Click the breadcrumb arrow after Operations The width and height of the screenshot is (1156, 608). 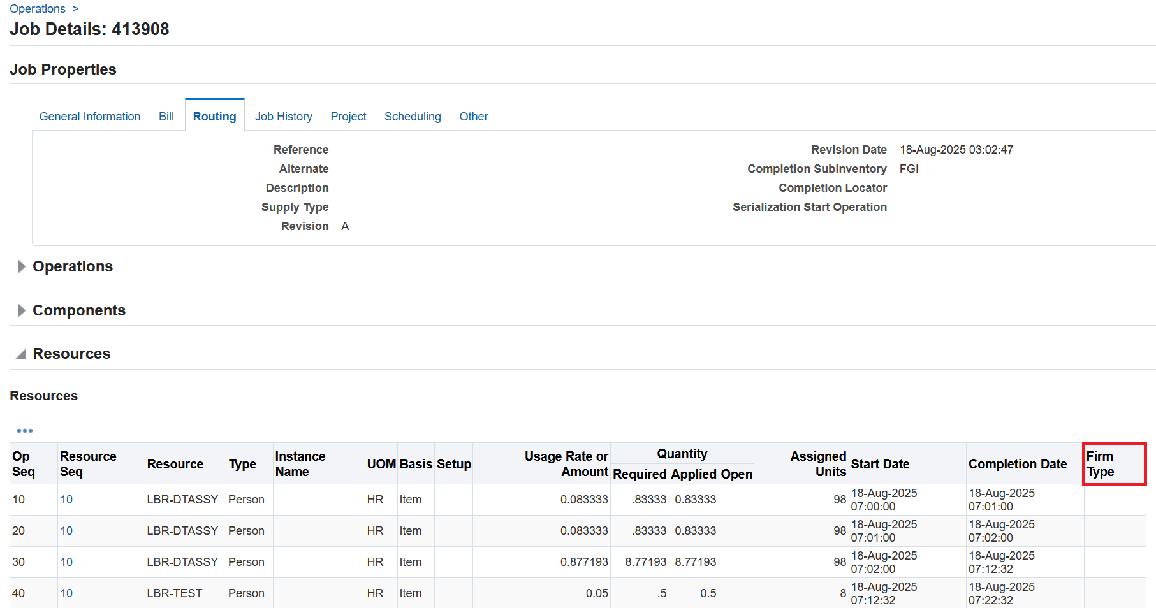[x=76, y=8]
